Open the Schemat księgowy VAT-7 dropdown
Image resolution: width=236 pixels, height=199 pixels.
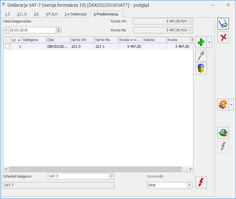pos(112,176)
